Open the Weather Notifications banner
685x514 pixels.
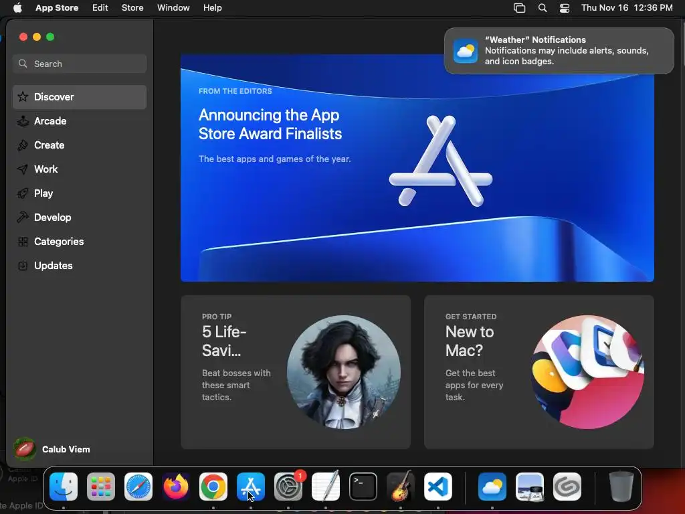click(x=559, y=51)
